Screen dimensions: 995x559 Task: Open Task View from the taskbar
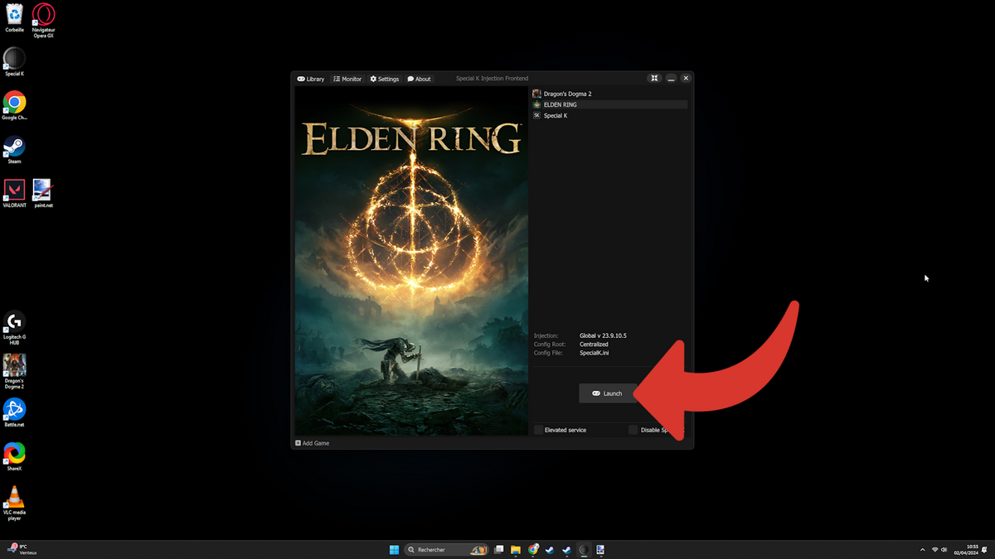click(499, 549)
